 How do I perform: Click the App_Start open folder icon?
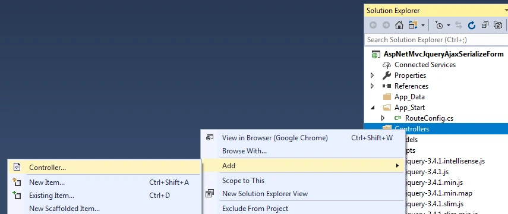point(387,108)
